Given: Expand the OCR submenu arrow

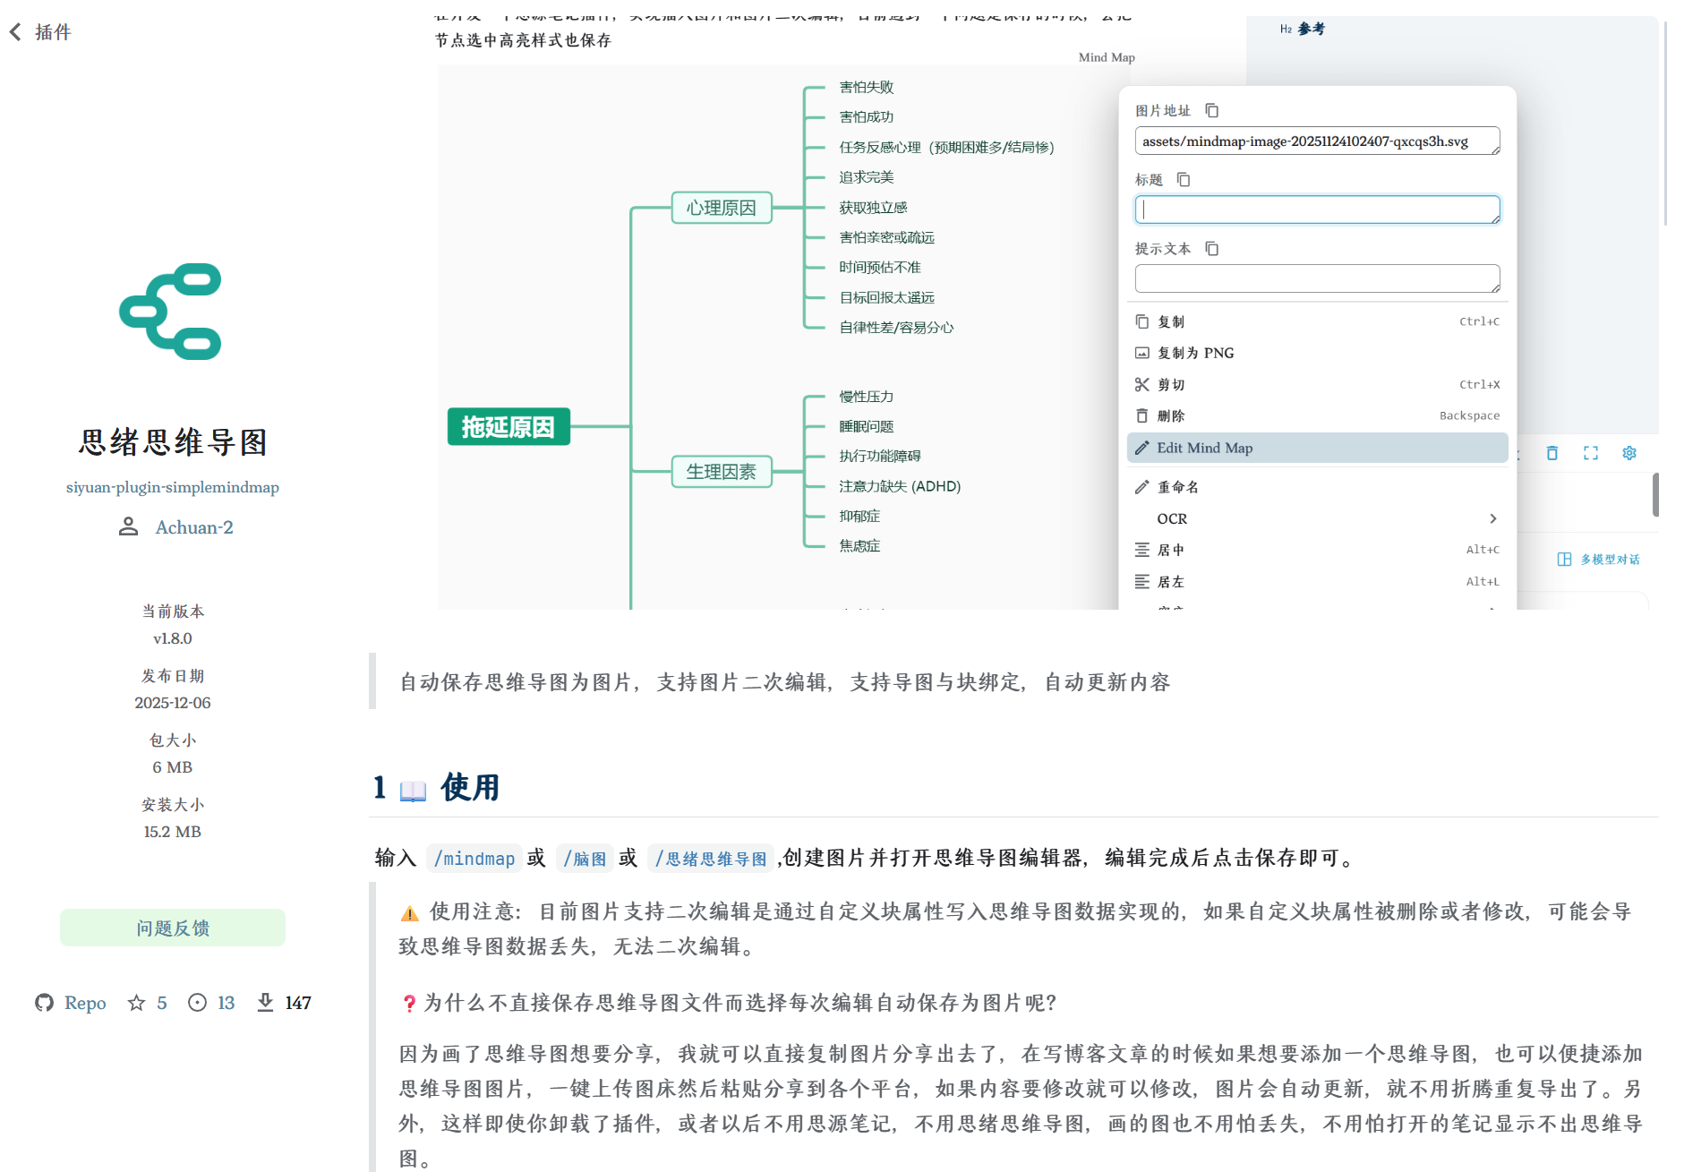Looking at the screenshot, I should (x=1492, y=518).
